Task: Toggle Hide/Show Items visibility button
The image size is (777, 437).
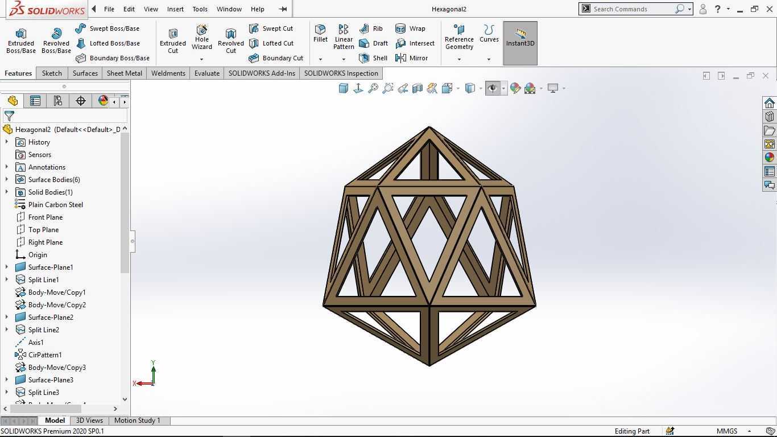Action: [x=493, y=88]
